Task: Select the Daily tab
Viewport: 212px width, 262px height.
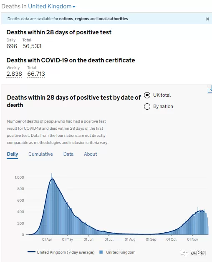Action: click(x=13, y=154)
